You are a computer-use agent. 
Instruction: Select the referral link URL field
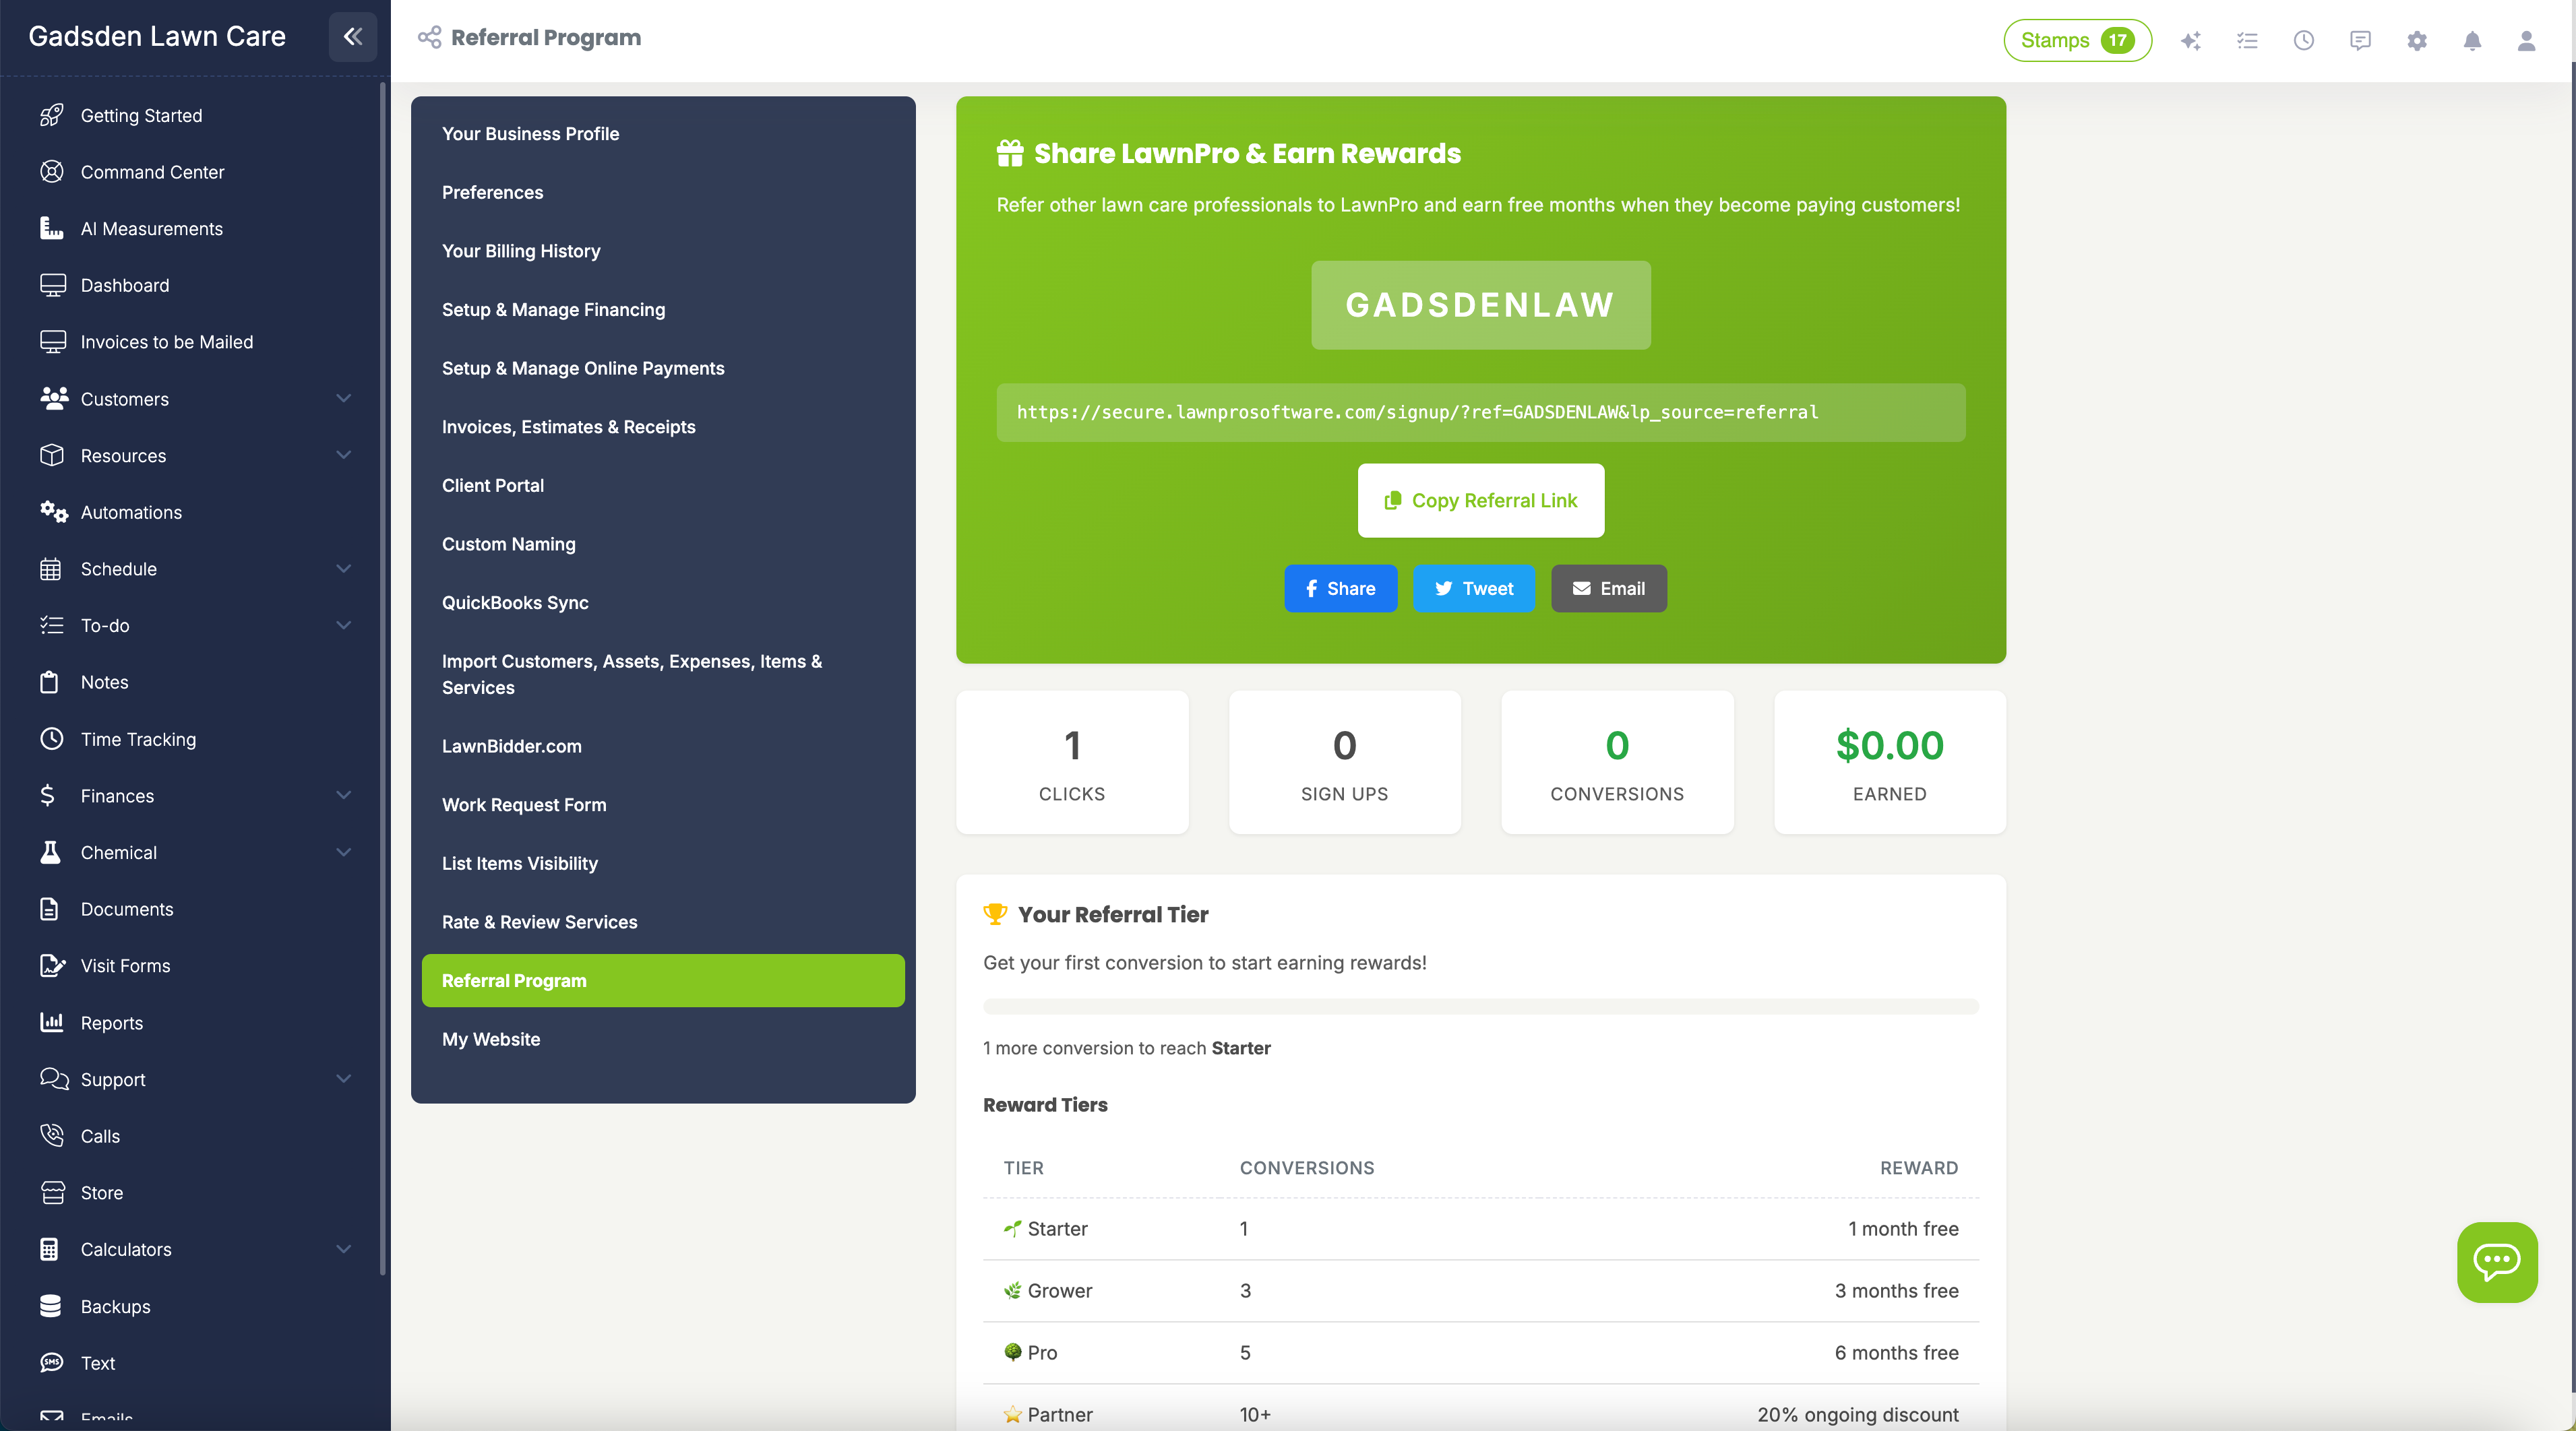click(1480, 412)
